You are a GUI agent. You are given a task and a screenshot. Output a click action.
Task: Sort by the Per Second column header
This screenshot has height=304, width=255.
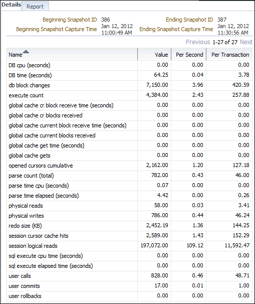[x=189, y=55]
